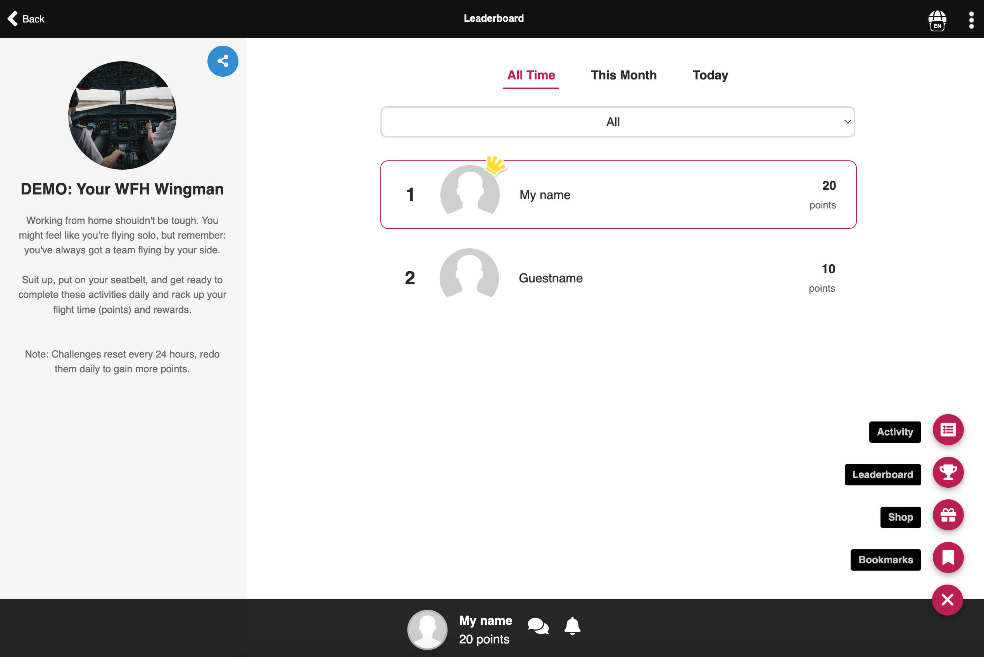Open the Shop gift icon
This screenshot has width=984, height=657.
(x=948, y=515)
